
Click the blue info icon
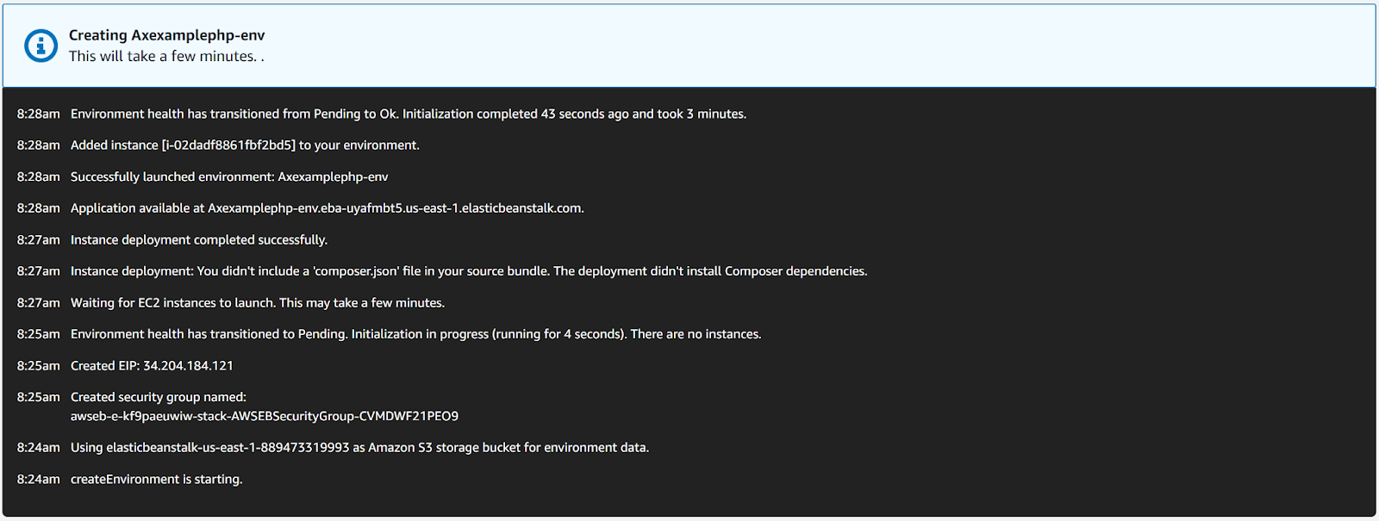40,46
